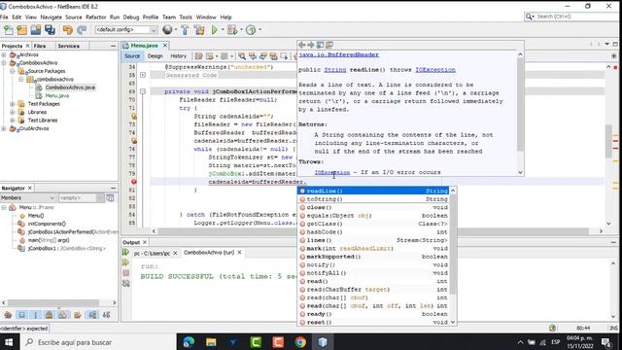Click the Save All toolbar icon

pyautogui.click(x=50, y=30)
